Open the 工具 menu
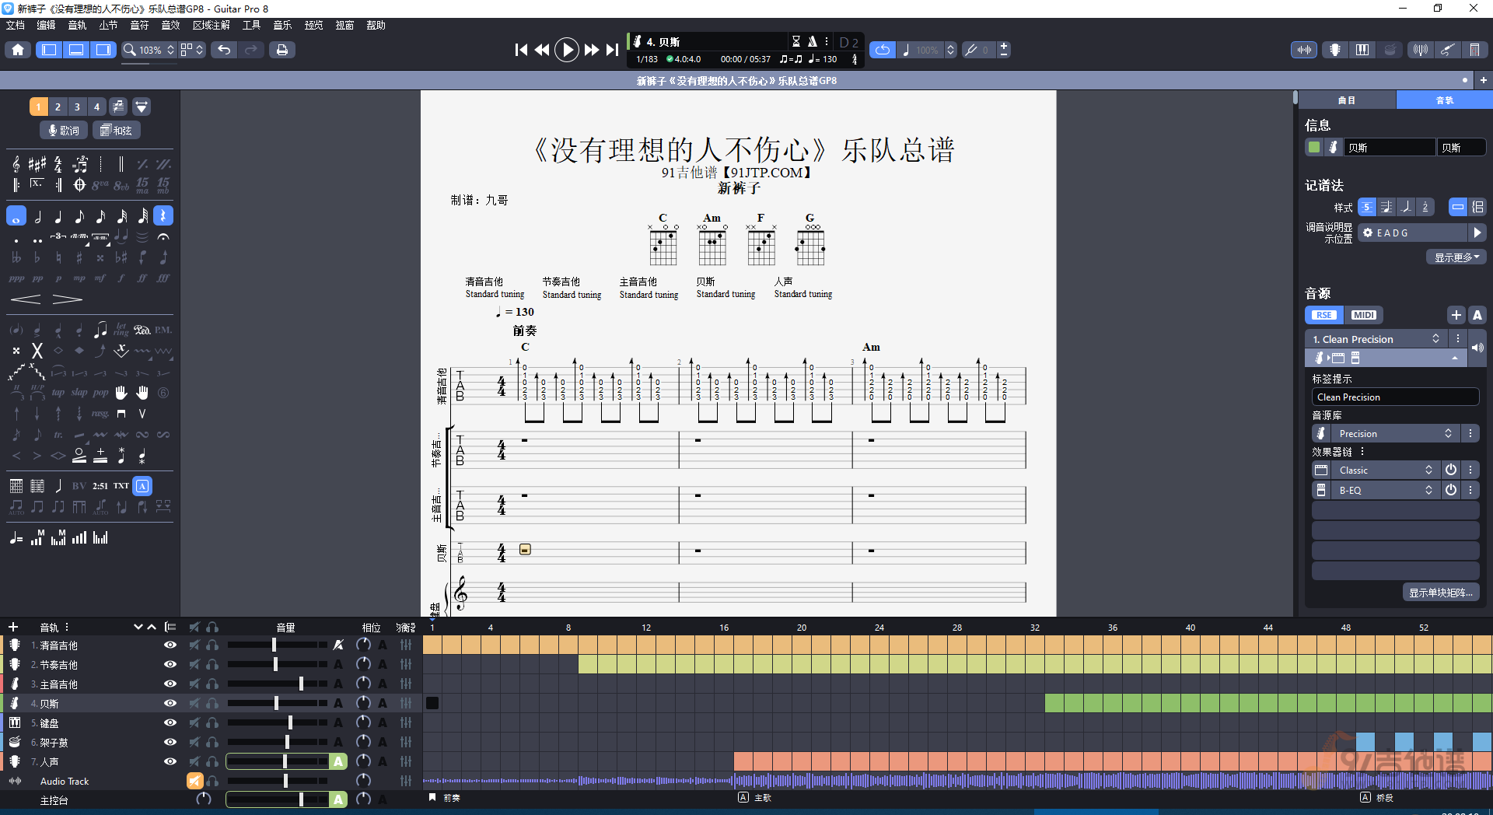The width and height of the screenshot is (1493, 815). pos(251,25)
